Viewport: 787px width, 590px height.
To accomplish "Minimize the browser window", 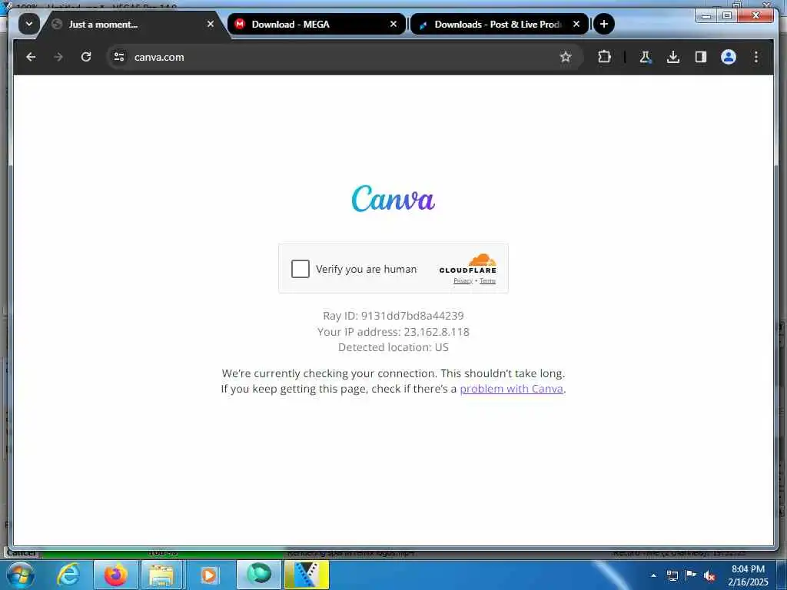I will 706,16.
